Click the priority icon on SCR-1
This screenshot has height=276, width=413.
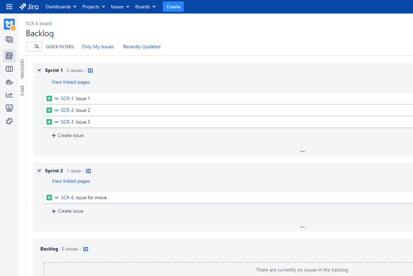click(x=56, y=98)
